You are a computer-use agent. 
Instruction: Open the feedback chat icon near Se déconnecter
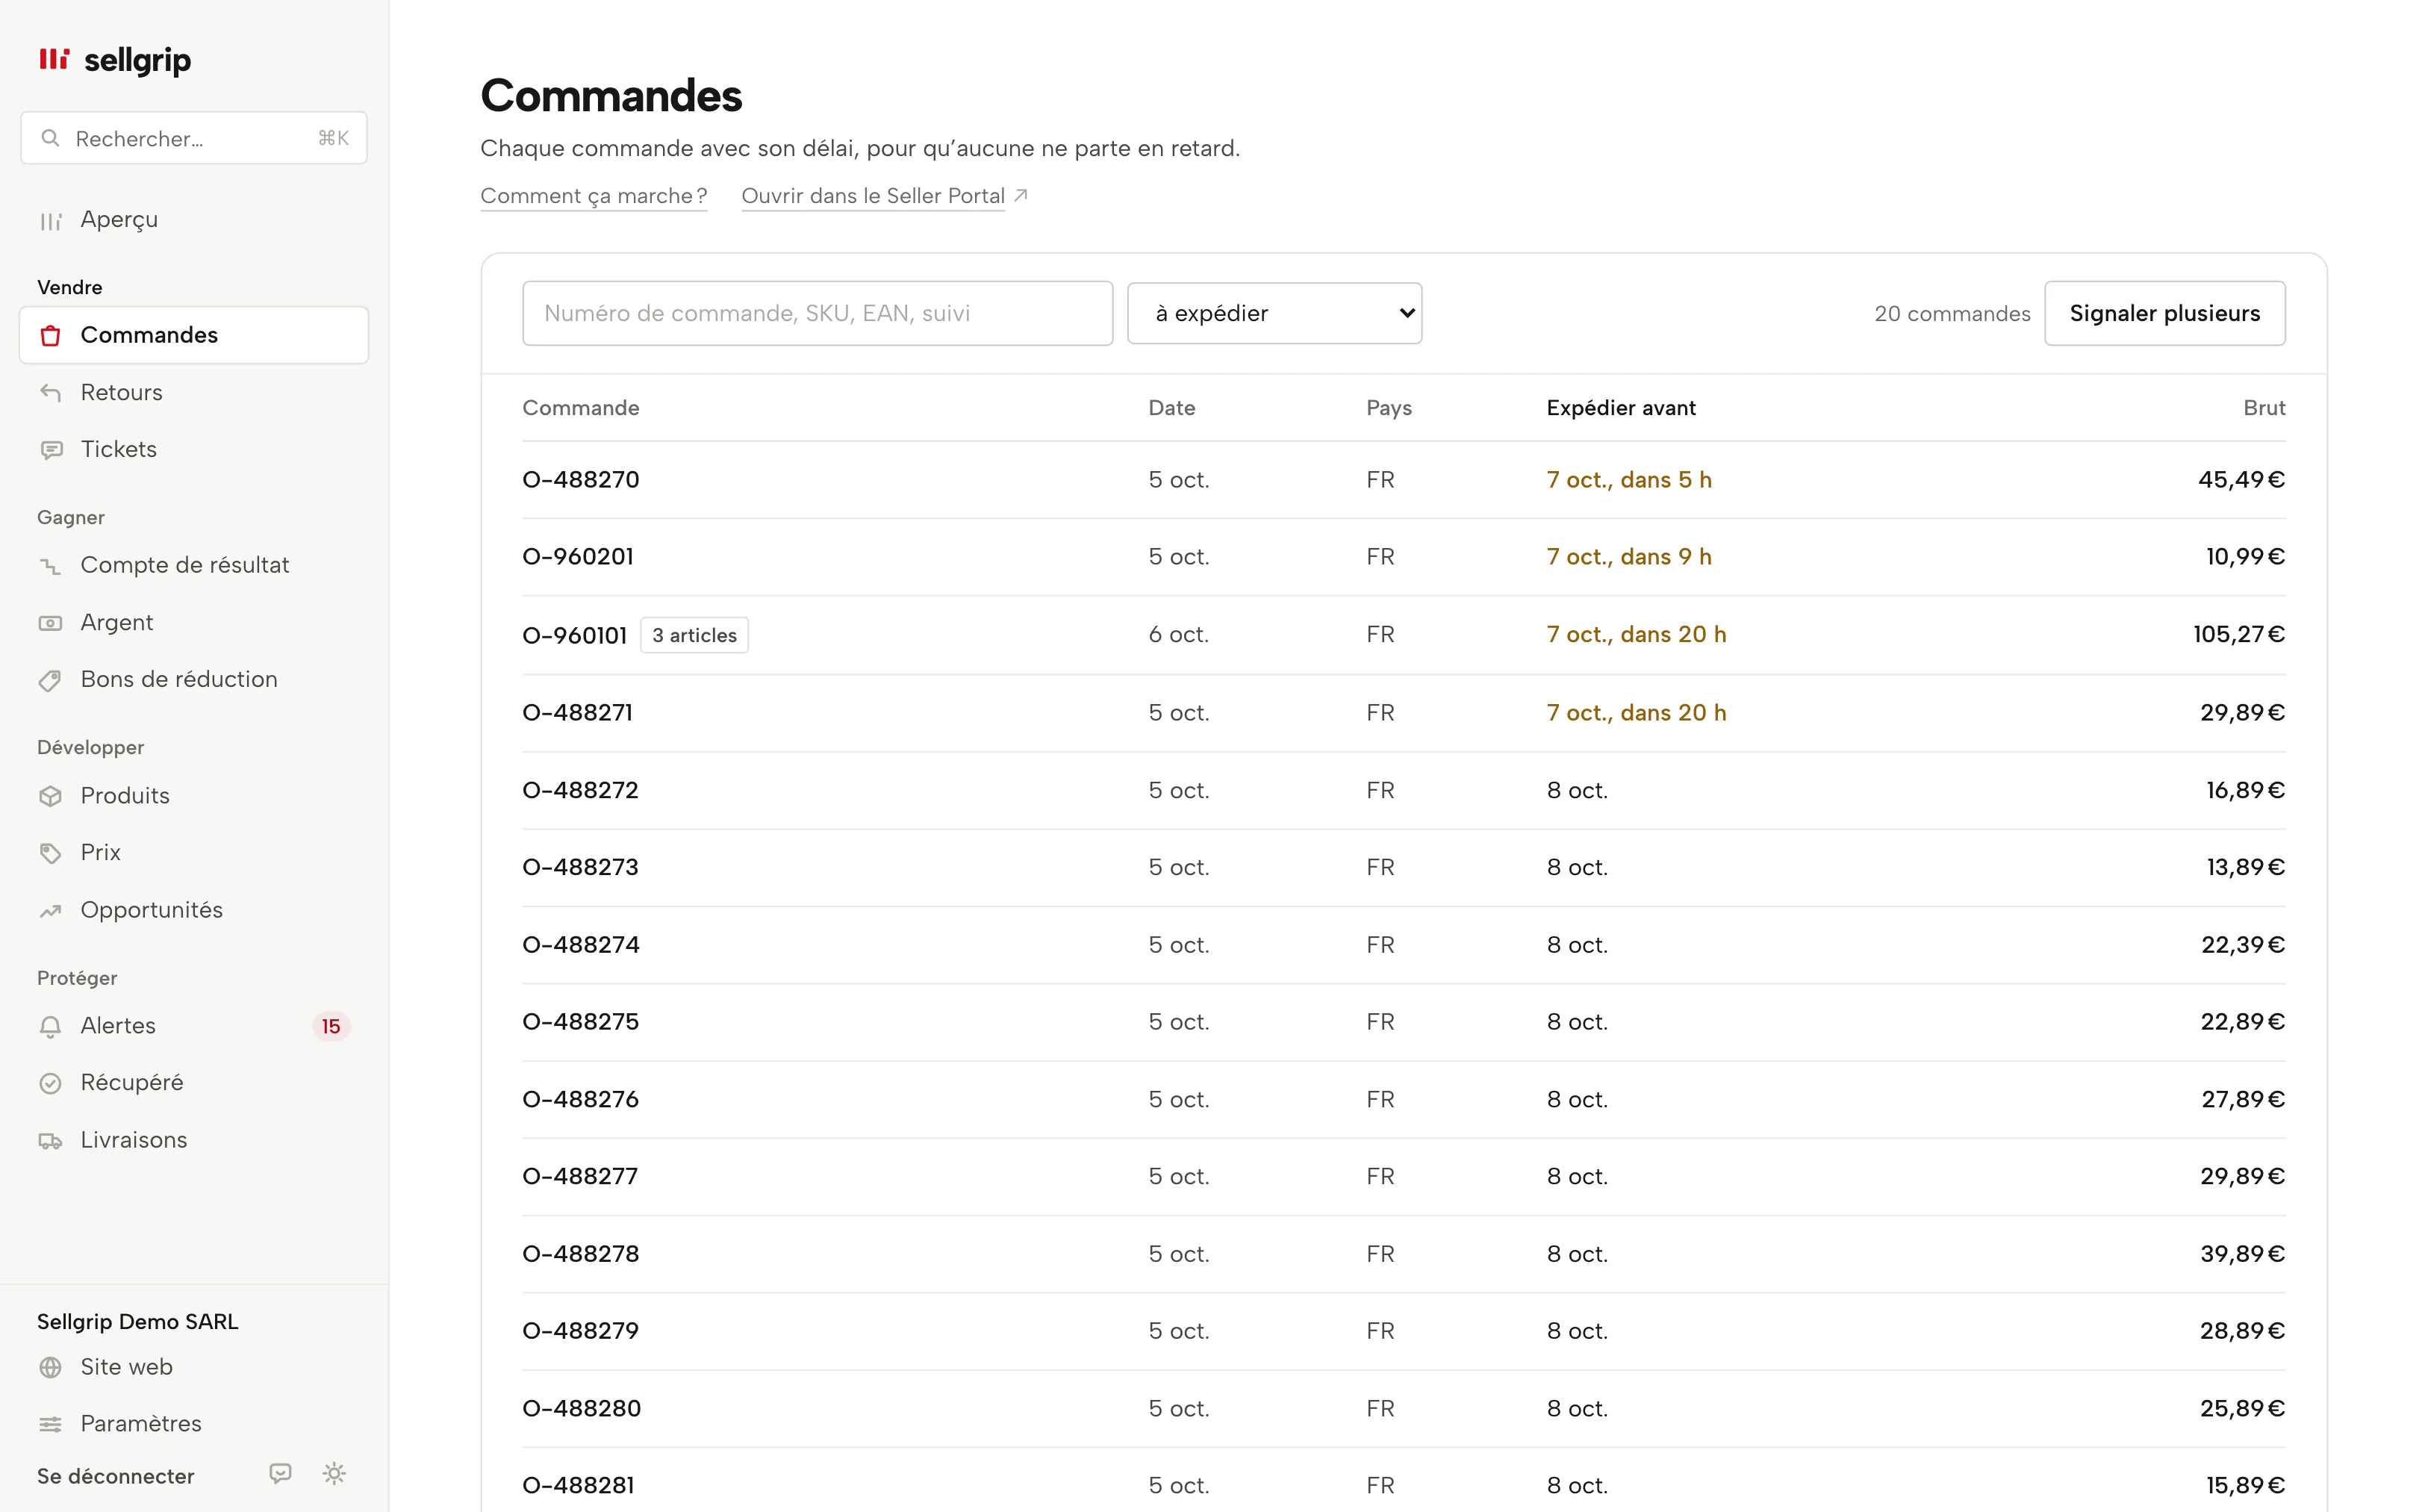coord(281,1473)
